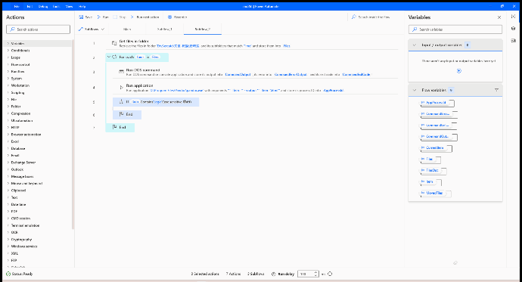Image resolution: width=522 pixels, height=282 pixels.
Task: Click CommandOutput variable link in DOS command
Action: [238, 75]
